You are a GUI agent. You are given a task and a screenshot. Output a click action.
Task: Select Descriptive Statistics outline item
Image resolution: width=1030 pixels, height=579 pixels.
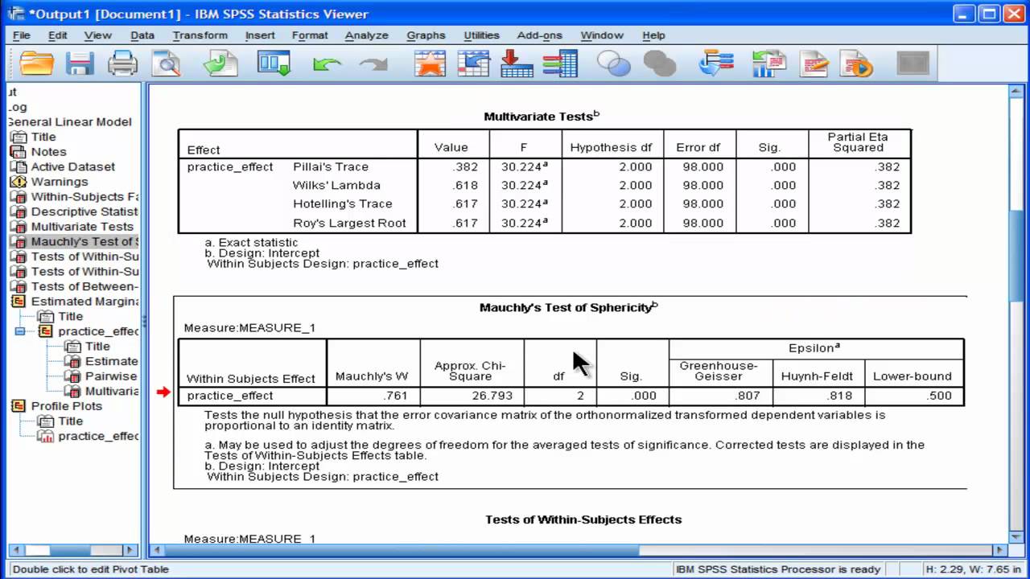[84, 211]
